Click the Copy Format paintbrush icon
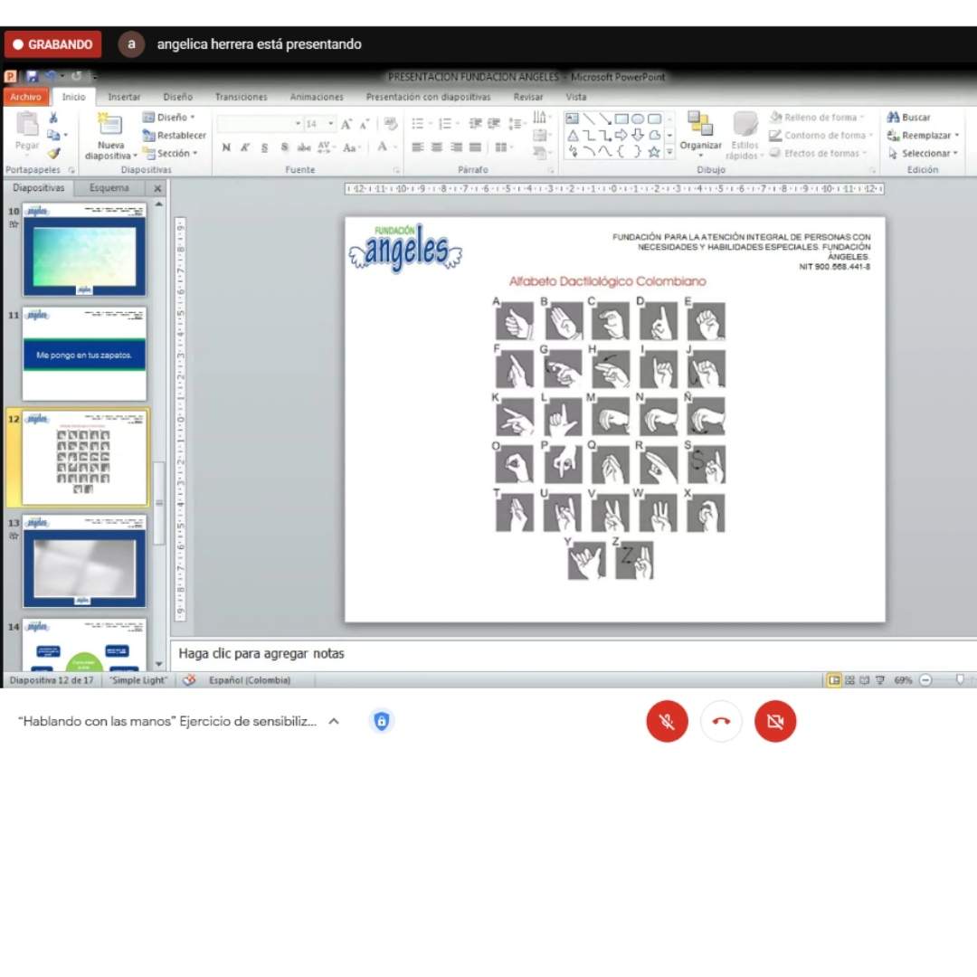The image size is (977, 977). [x=54, y=153]
